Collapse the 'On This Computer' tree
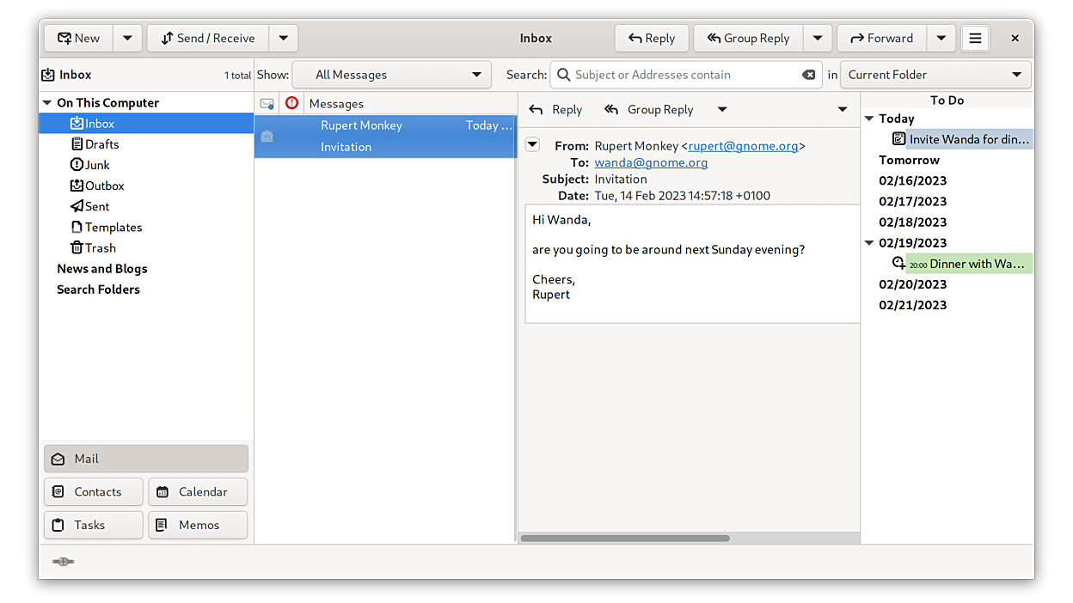This screenshot has height=603, width=1073. [x=47, y=103]
